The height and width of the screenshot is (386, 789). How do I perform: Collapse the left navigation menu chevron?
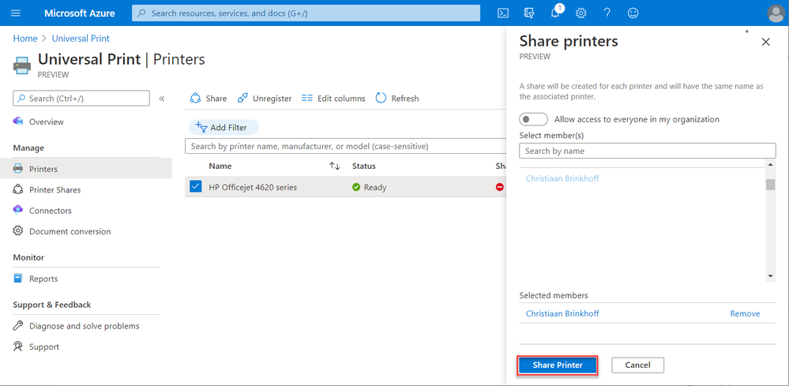[162, 99]
